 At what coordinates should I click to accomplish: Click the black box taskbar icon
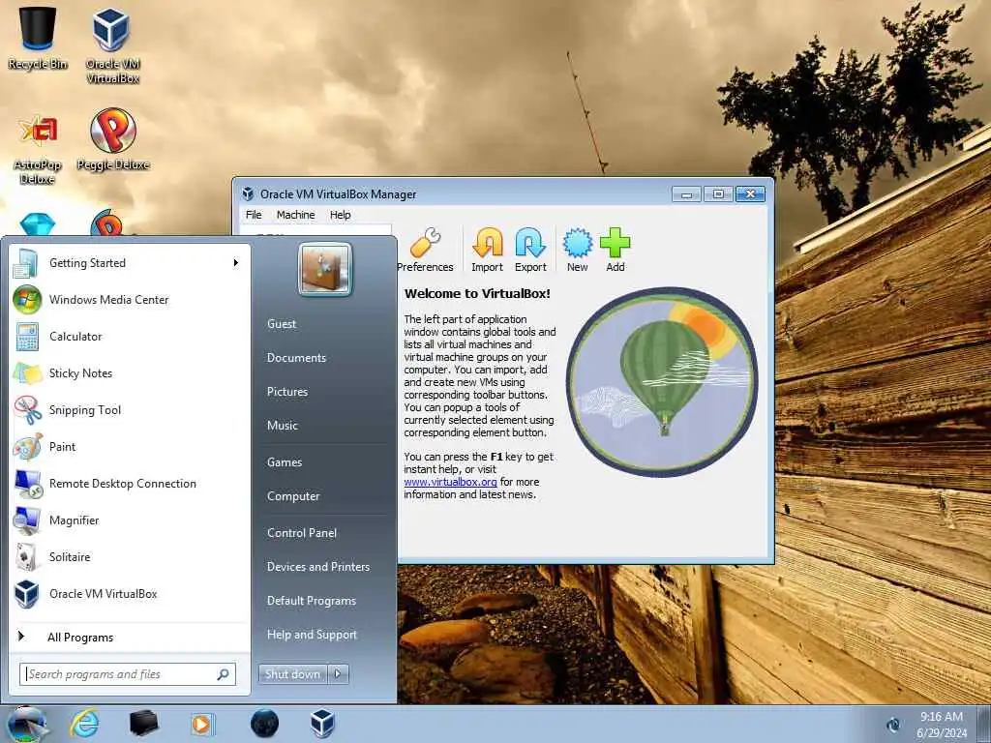[x=143, y=724]
